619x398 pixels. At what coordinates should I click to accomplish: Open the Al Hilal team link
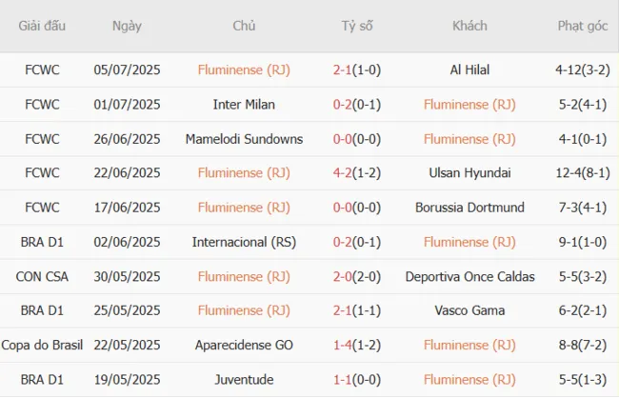(x=469, y=70)
